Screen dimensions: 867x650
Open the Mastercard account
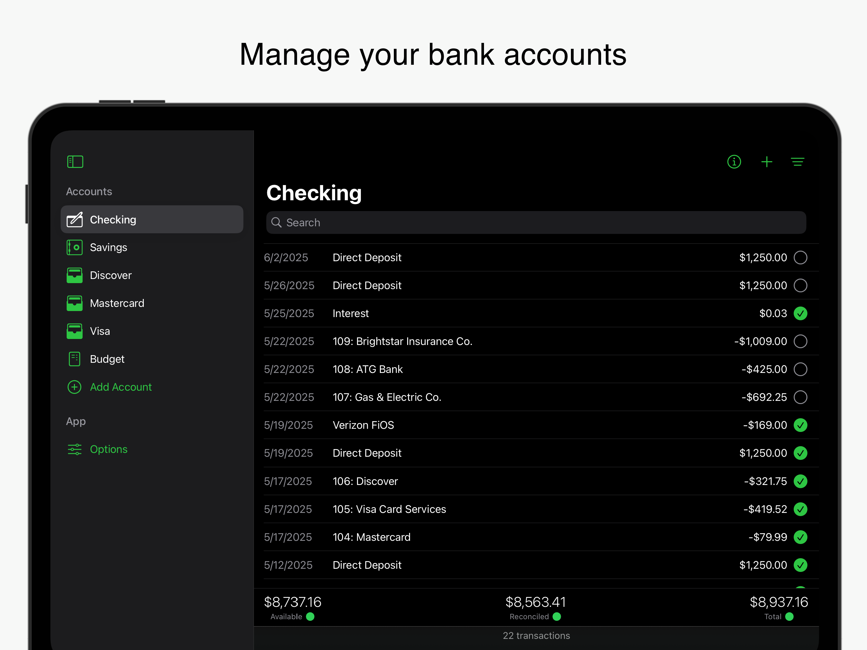point(152,303)
